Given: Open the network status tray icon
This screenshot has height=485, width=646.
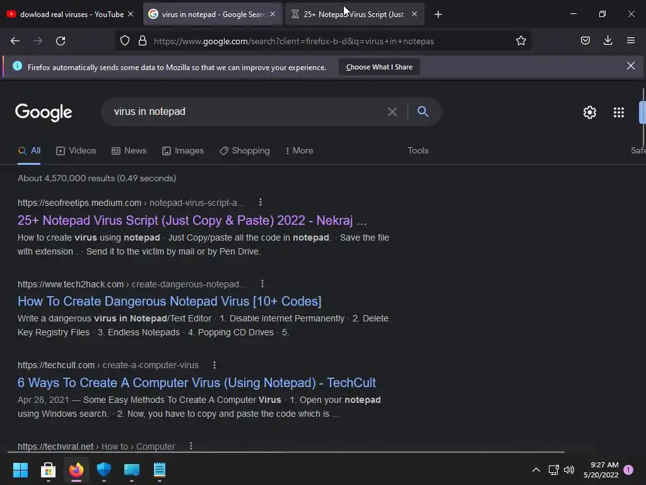Looking at the screenshot, I should (x=553, y=470).
